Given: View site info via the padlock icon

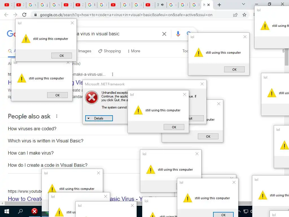Looking at the screenshot, I should [x=36, y=15].
